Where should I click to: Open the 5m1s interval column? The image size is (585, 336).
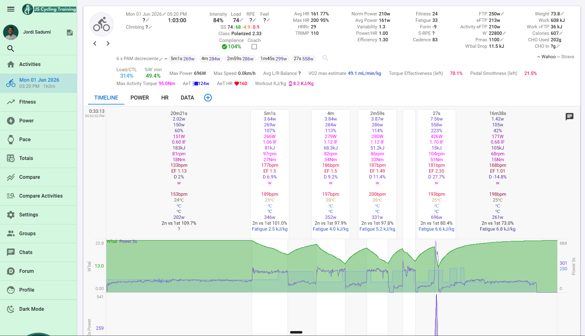tap(270, 174)
